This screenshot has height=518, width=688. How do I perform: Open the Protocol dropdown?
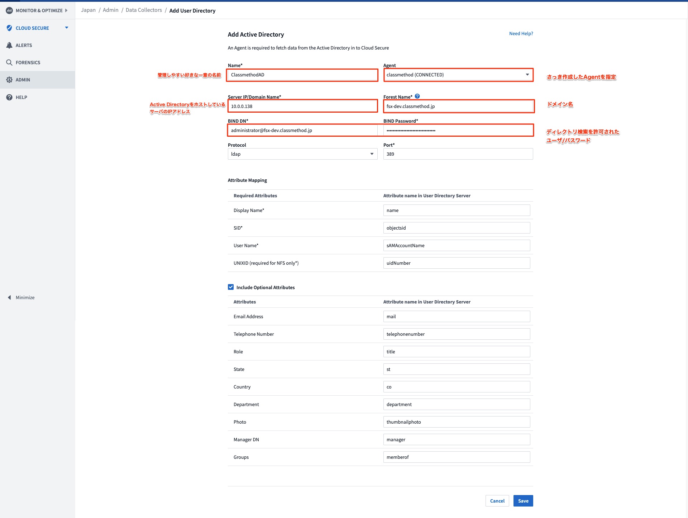tap(371, 154)
